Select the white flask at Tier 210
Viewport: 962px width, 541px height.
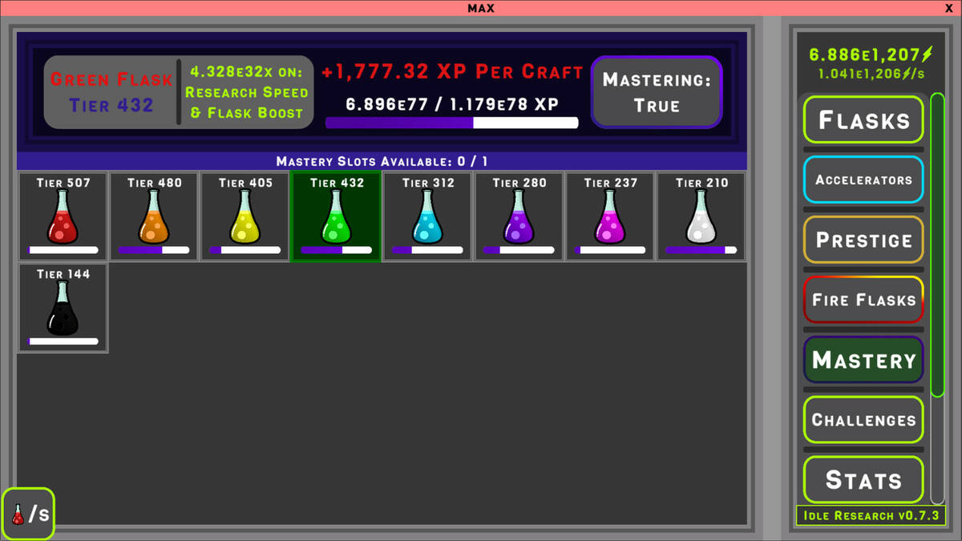coord(701,216)
